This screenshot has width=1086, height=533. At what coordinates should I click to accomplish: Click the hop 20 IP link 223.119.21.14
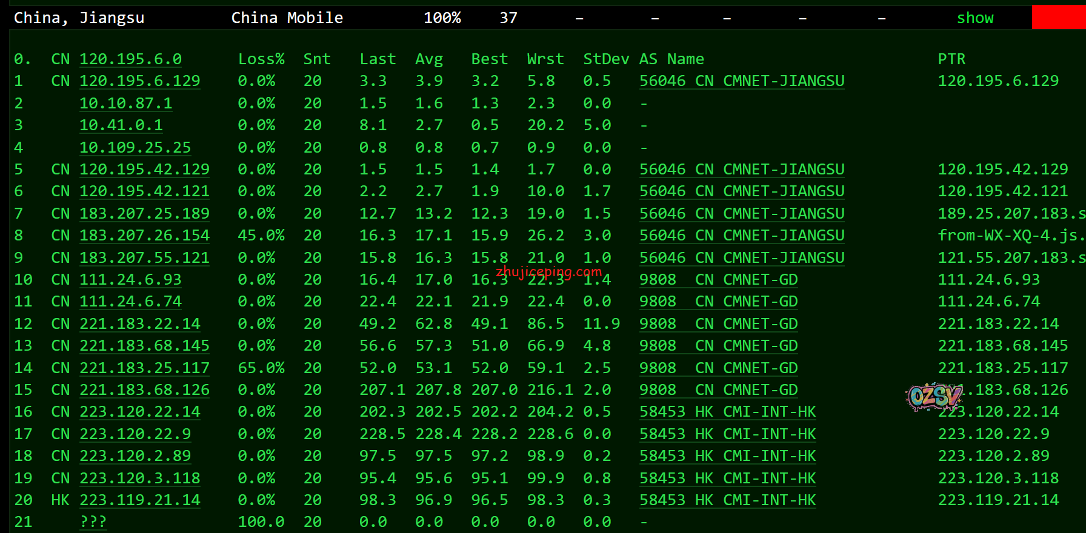click(x=139, y=500)
